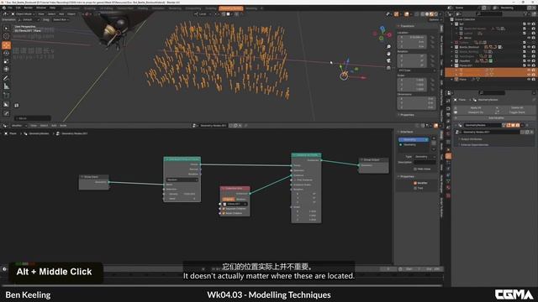Open the Render menu

tap(28, 8)
